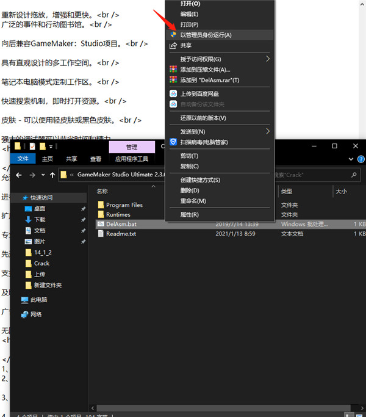This screenshot has width=366, height=417.
Task: Select the Readme.txt file
Action: tap(121, 233)
